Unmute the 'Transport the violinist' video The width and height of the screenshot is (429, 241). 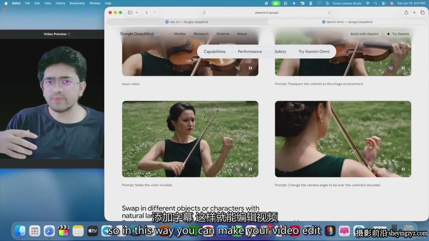point(390,68)
